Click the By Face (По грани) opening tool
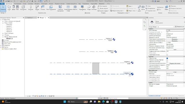 tap(139, 8)
